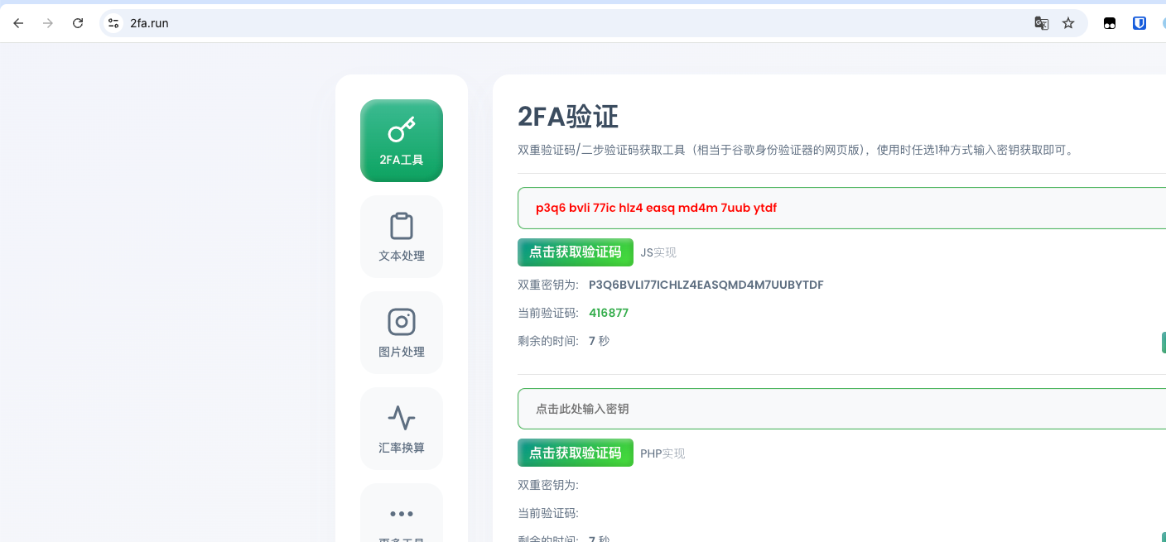This screenshot has width=1166, height=542.
Task: Click the 2FA验证 page heading
Action: pos(568,117)
